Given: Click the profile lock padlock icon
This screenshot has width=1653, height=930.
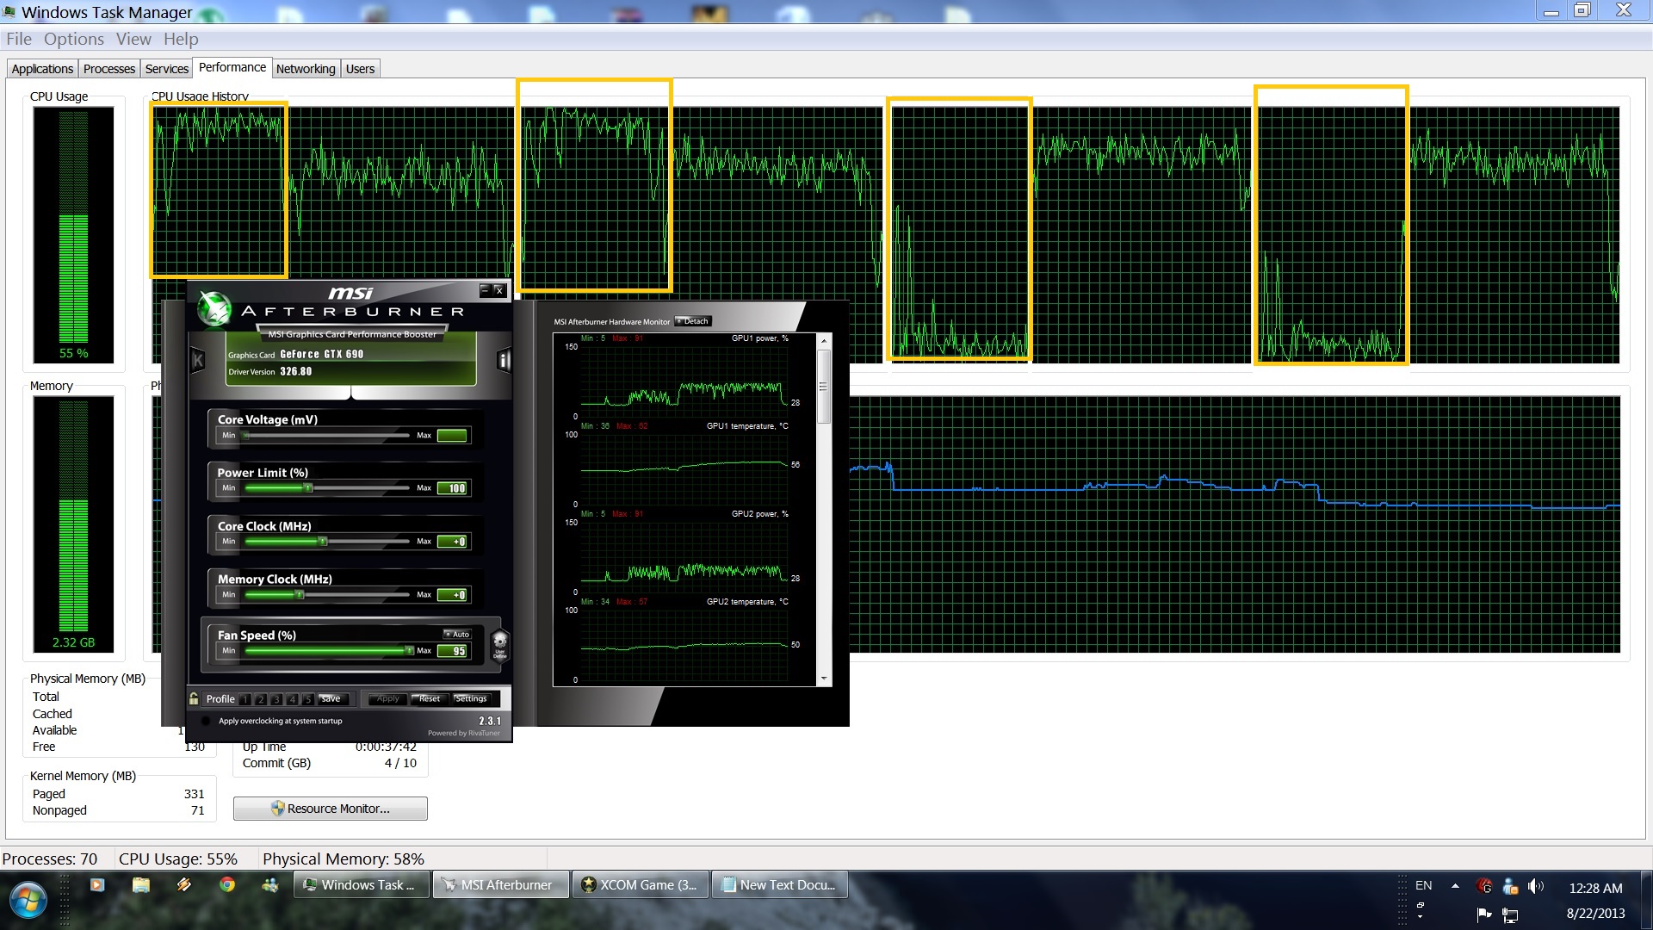Looking at the screenshot, I should pyautogui.click(x=195, y=698).
